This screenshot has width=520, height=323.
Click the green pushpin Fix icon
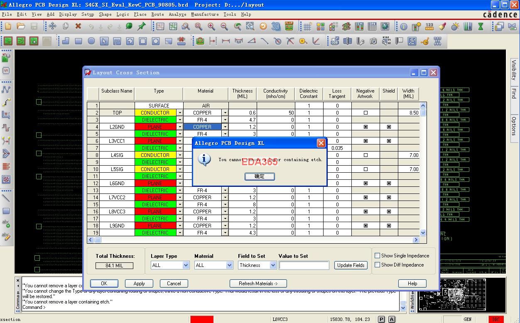142,26
